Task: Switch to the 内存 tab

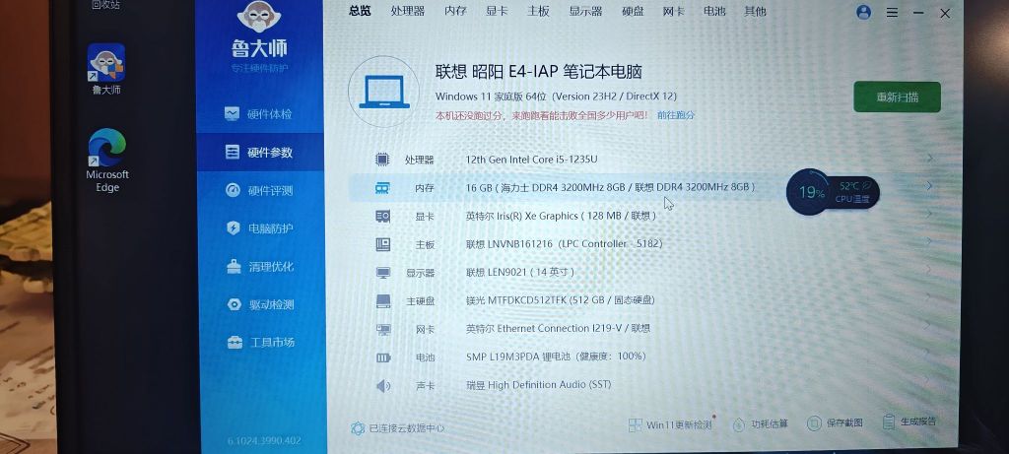Action: point(455,11)
